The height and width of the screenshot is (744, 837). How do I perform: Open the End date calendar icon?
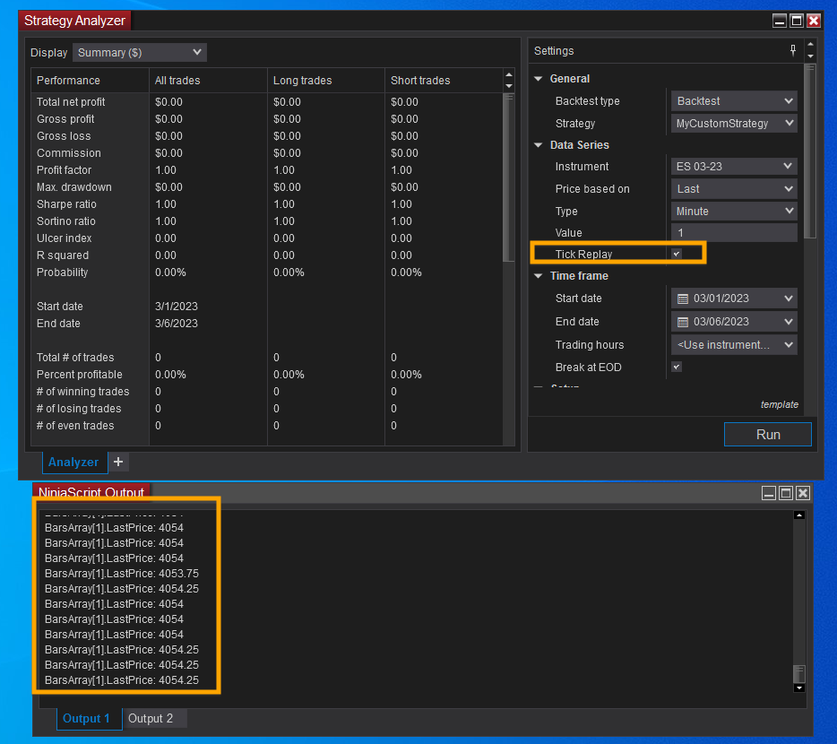683,322
